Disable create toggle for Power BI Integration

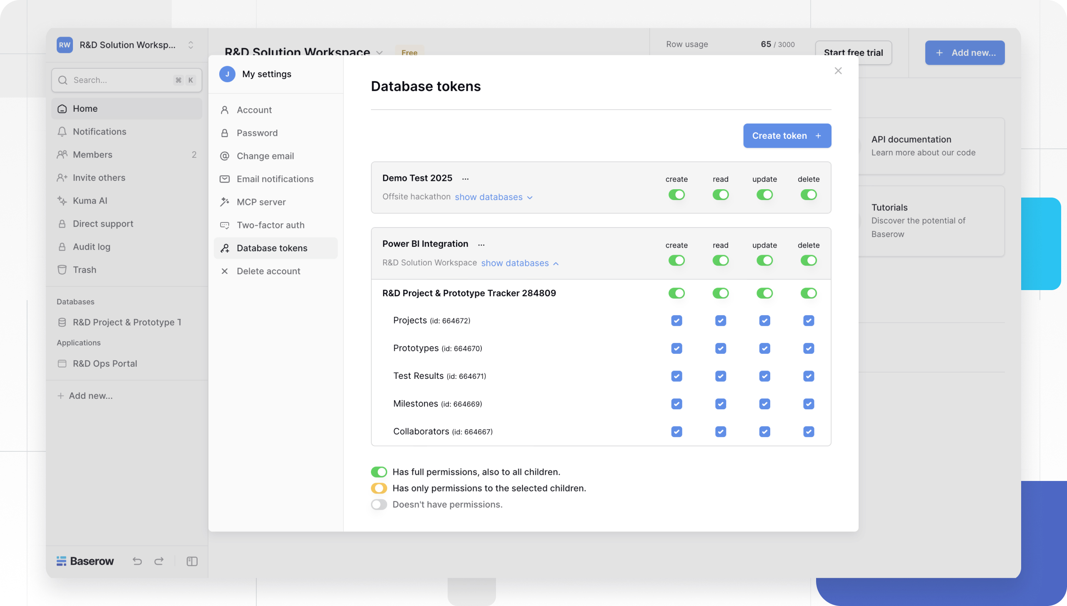pyautogui.click(x=676, y=260)
